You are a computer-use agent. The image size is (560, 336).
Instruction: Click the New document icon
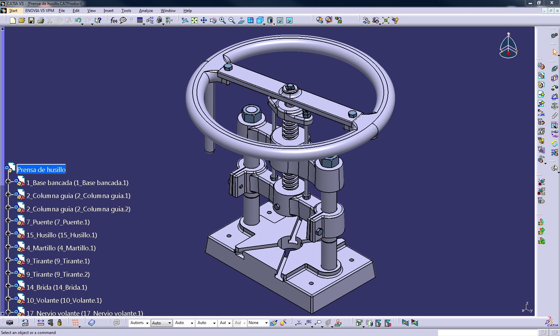click(13, 20)
